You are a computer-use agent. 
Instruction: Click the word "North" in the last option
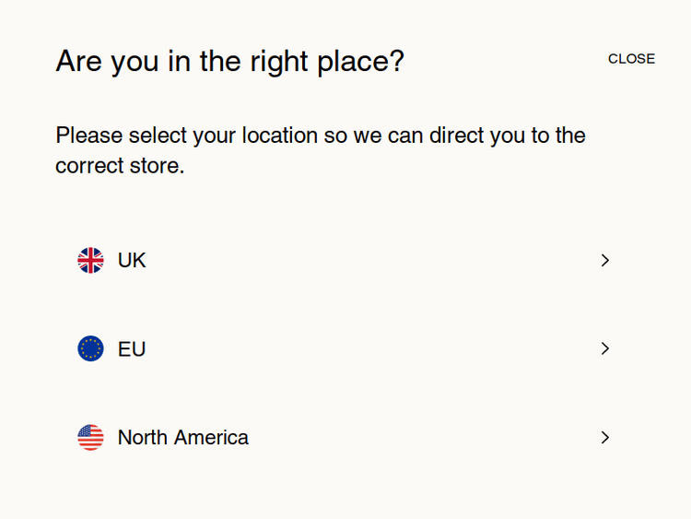143,437
